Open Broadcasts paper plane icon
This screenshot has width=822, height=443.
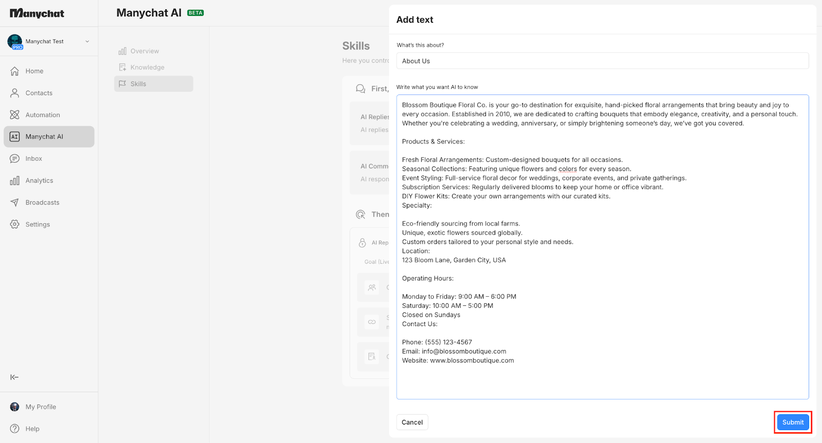(15, 203)
